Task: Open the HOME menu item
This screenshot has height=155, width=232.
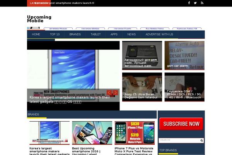Action: tap(36, 34)
